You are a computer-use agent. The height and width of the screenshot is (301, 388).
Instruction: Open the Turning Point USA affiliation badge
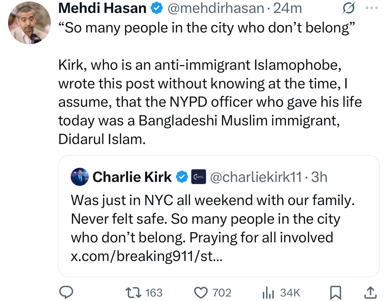point(199,177)
